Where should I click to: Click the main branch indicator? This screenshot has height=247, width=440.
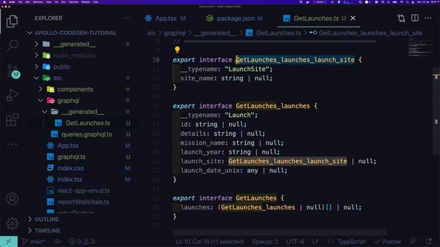(34, 242)
